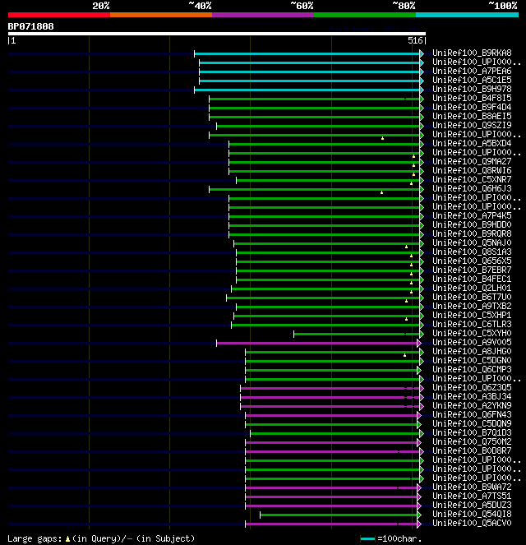Open hit UniRef100_B9F4D4
526x545 pixels.
(472, 107)
